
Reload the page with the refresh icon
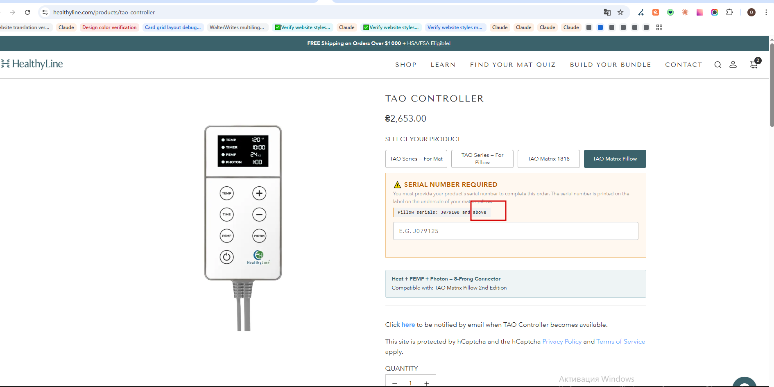coord(27,12)
